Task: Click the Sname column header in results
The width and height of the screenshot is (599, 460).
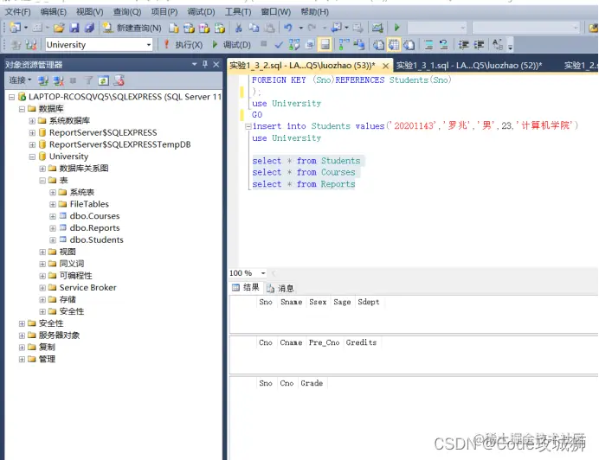Action: (x=291, y=302)
